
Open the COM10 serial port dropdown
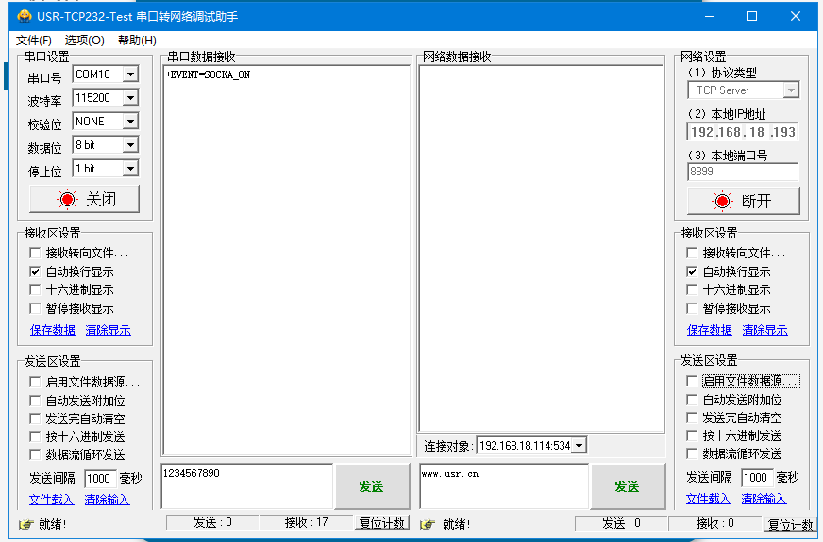click(x=130, y=74)
